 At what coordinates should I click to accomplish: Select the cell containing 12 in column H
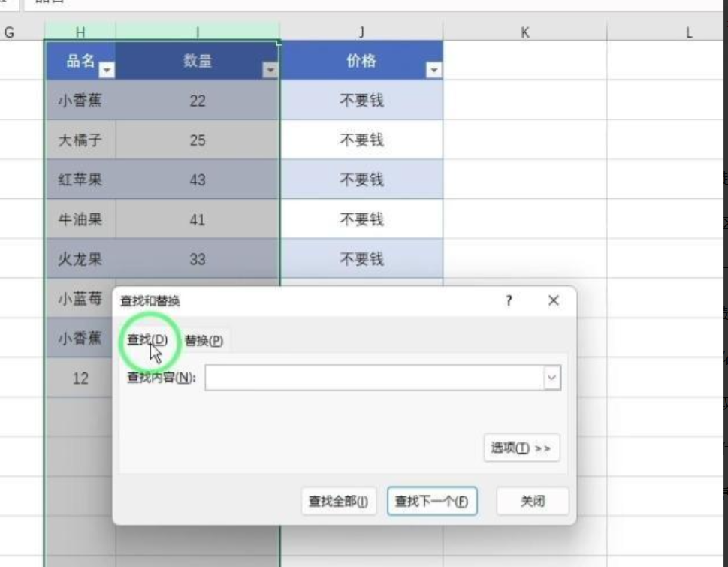coord(80,378)
